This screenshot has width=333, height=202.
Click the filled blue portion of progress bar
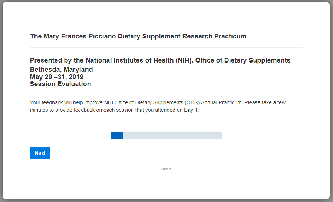click(x=116, y=136)
